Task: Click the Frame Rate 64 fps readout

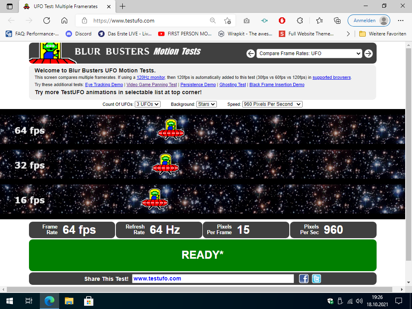Action: click(x=72, y=230)
